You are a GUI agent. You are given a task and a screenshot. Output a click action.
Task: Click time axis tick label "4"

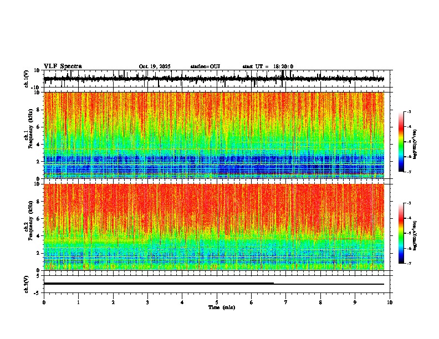point(182,302)
